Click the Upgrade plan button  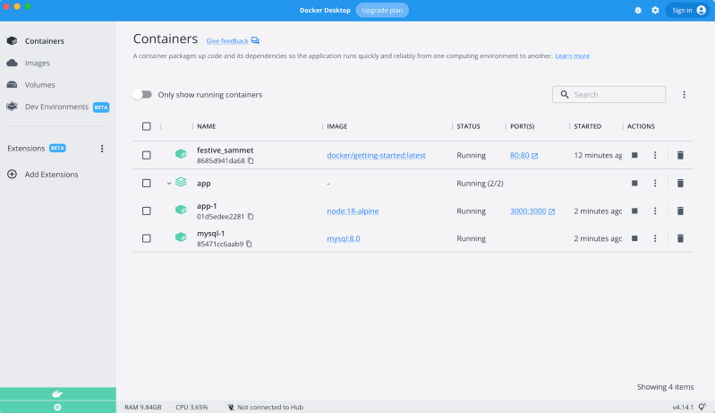pos(382,10)
